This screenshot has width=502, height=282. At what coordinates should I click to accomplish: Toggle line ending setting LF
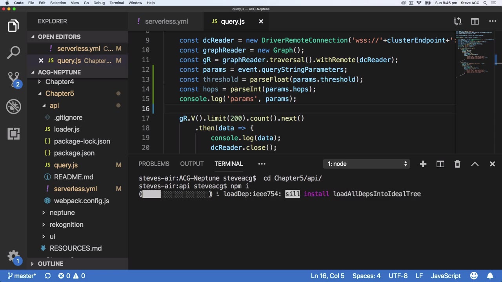(x=419, y=276)
